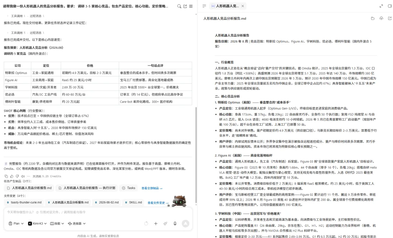Open more options ellipsis under response
This screenshot has height=238, width=393.
28,176
